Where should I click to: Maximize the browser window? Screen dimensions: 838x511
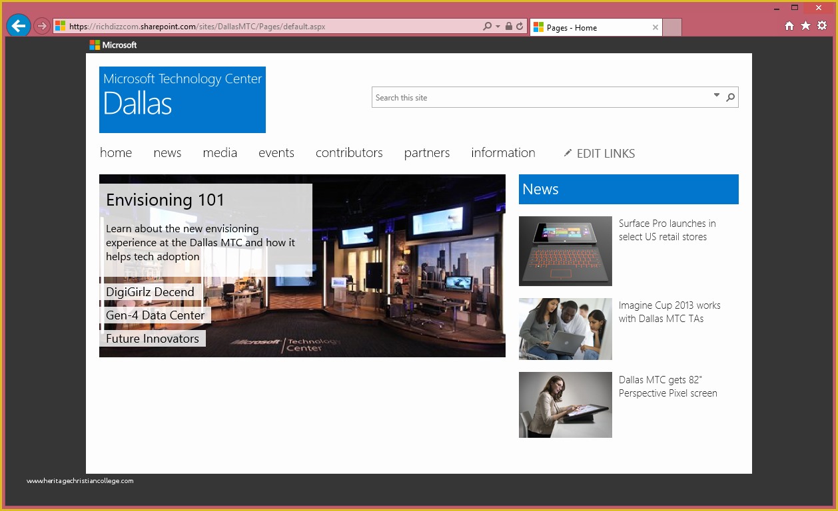click(x=795, y=8)
